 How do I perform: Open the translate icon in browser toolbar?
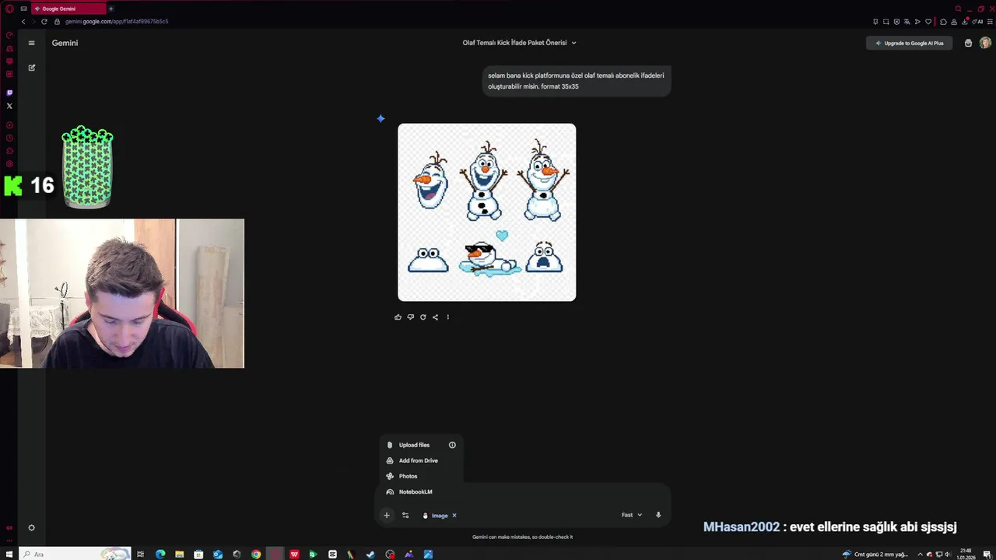point(907,22)
